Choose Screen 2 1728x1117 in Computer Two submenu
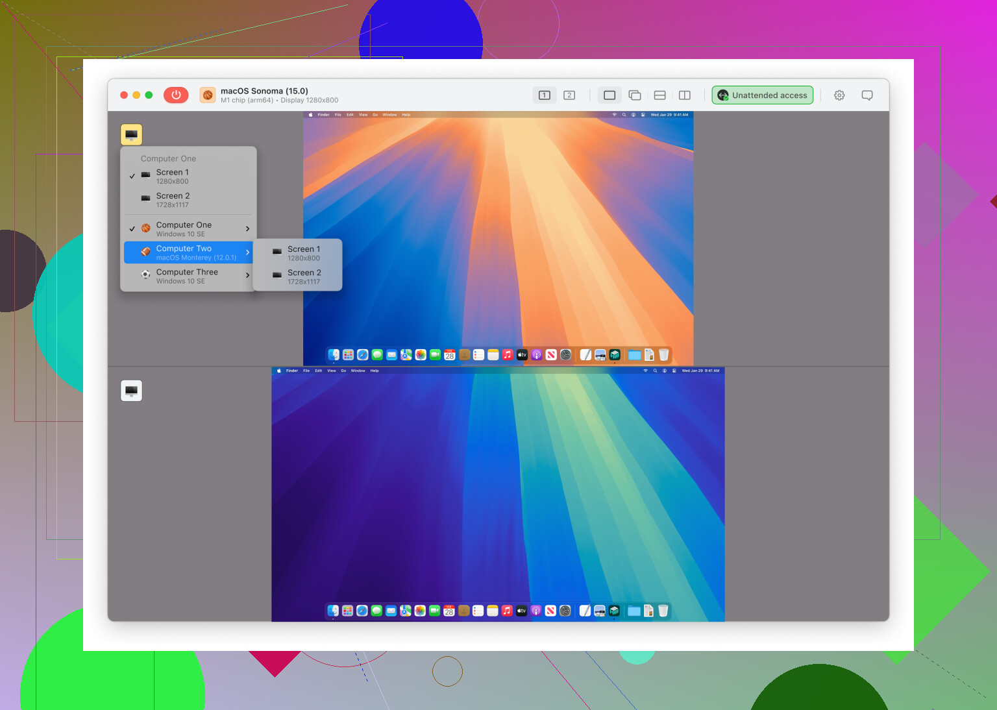997x710 pixels. [x=304, y=277]
